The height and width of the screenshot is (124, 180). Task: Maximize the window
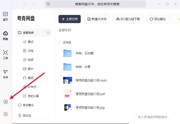tap(167, 4)
